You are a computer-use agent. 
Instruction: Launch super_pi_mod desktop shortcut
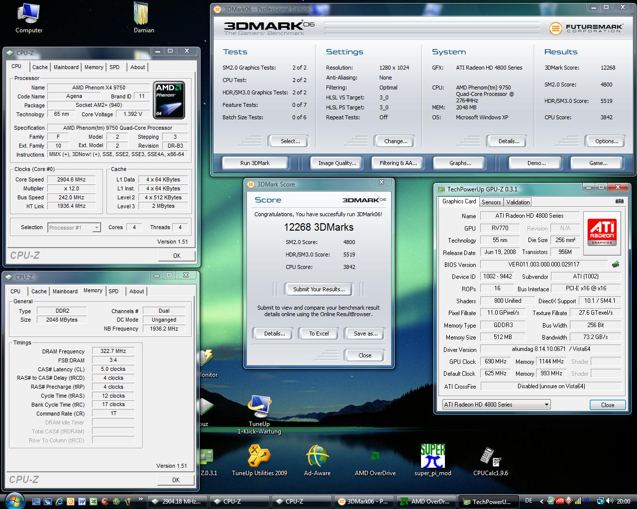432,460
